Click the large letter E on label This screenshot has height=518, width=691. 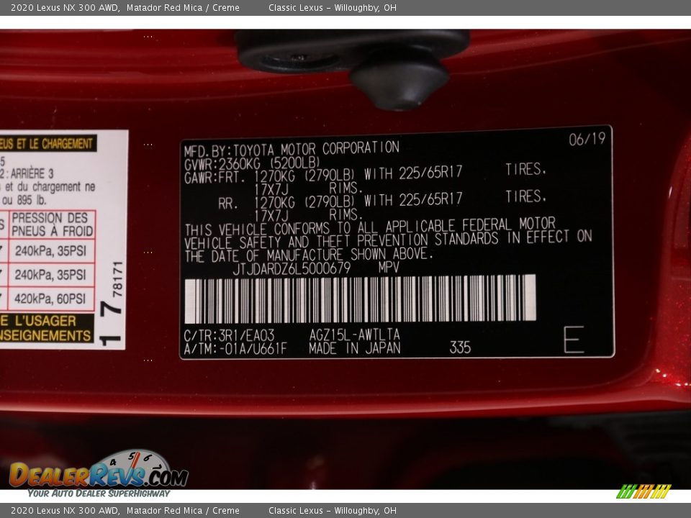(574, 340)
